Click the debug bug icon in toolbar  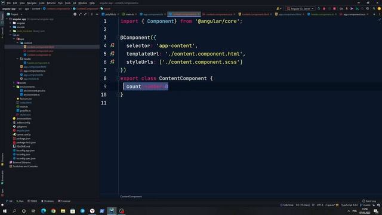pos(324,8)
